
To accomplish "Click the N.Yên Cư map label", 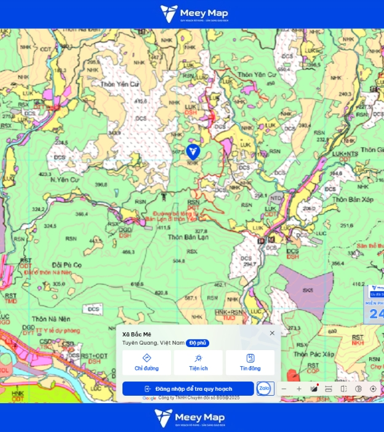I will point(65,180).
